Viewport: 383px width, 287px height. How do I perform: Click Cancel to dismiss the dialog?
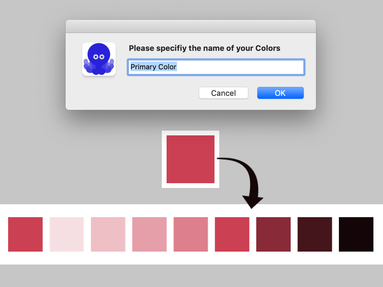223,93
